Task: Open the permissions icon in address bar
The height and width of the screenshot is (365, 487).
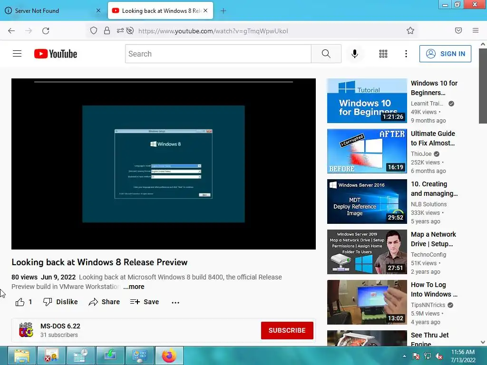Action: pyautogui.click(x=120, y=30)
